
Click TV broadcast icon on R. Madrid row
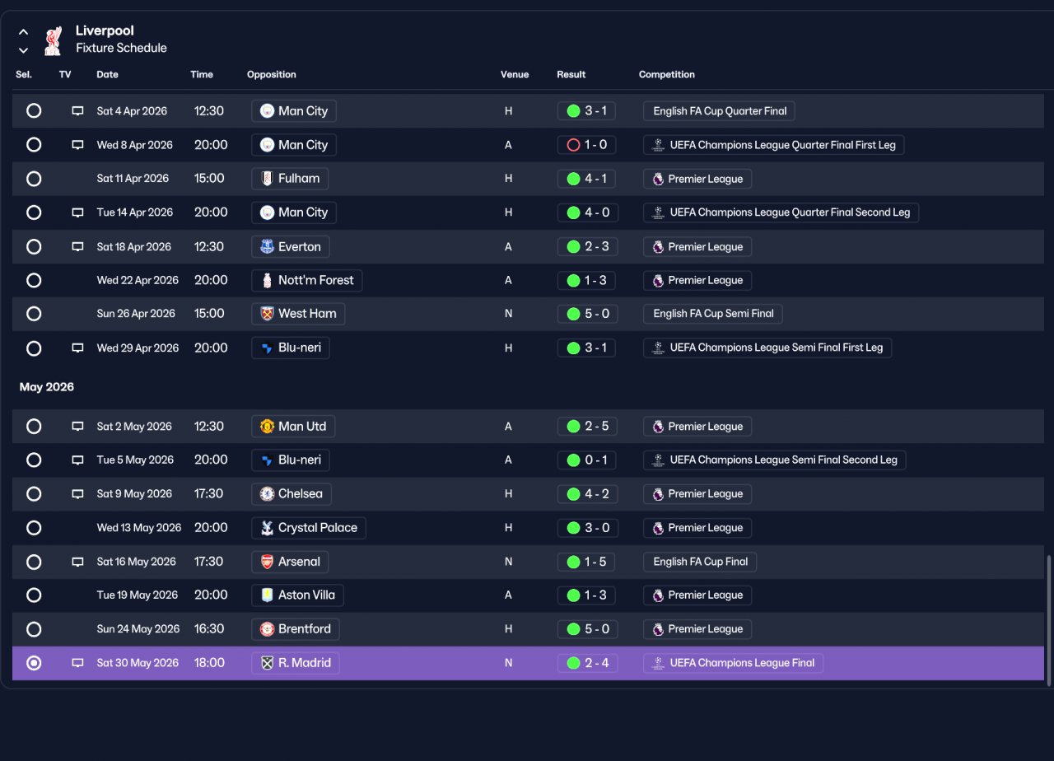pyautogui.click(x=77, y=662)
